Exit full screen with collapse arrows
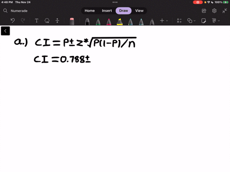This screenshot has width=230, height=172. (x=225, y=11)
